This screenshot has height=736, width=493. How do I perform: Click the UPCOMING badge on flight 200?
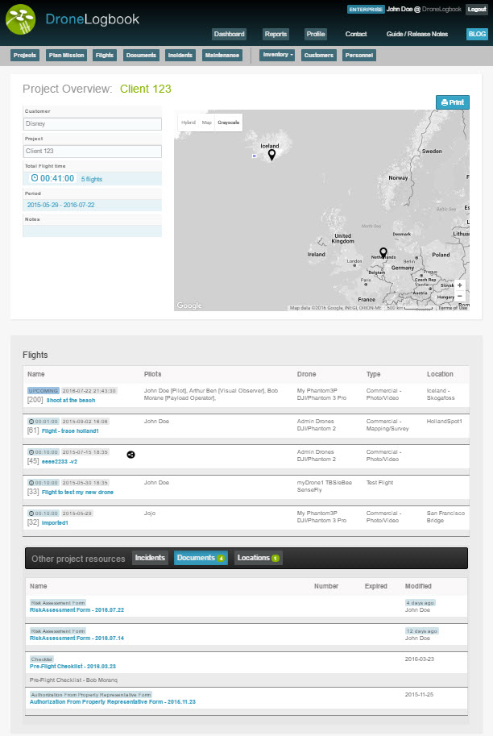(x=43, y=390)
